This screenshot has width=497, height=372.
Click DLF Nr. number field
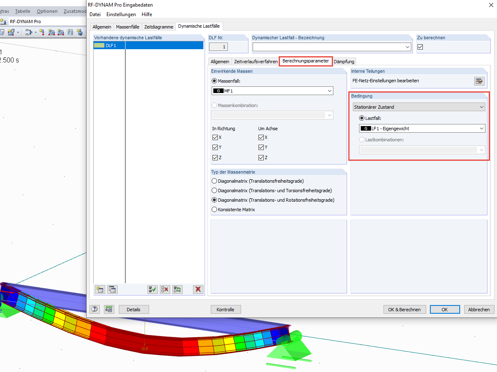[x=218, y=47]
